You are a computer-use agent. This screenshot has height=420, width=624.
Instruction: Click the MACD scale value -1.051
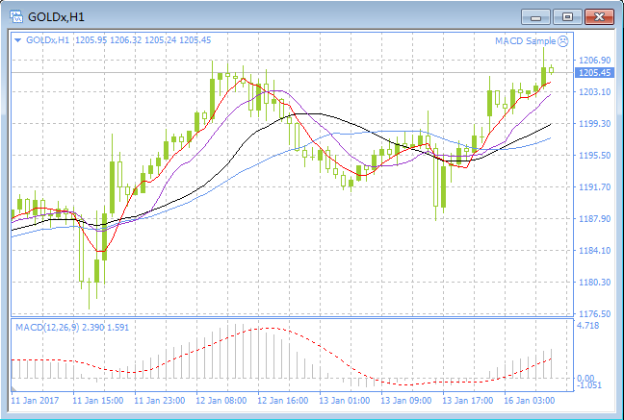point(589,385)
